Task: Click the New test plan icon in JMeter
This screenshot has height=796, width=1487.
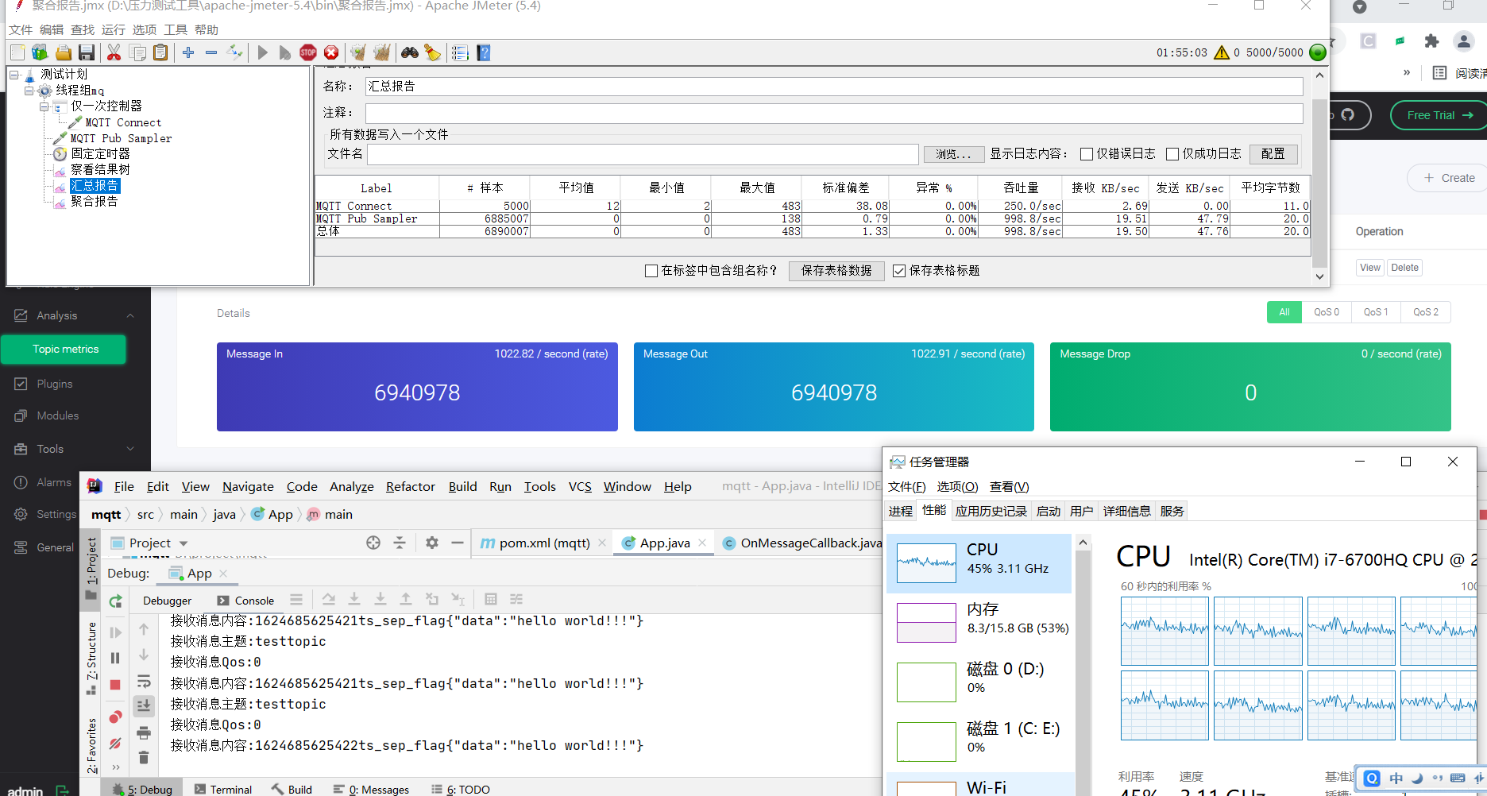Action: tap(17, 52)
